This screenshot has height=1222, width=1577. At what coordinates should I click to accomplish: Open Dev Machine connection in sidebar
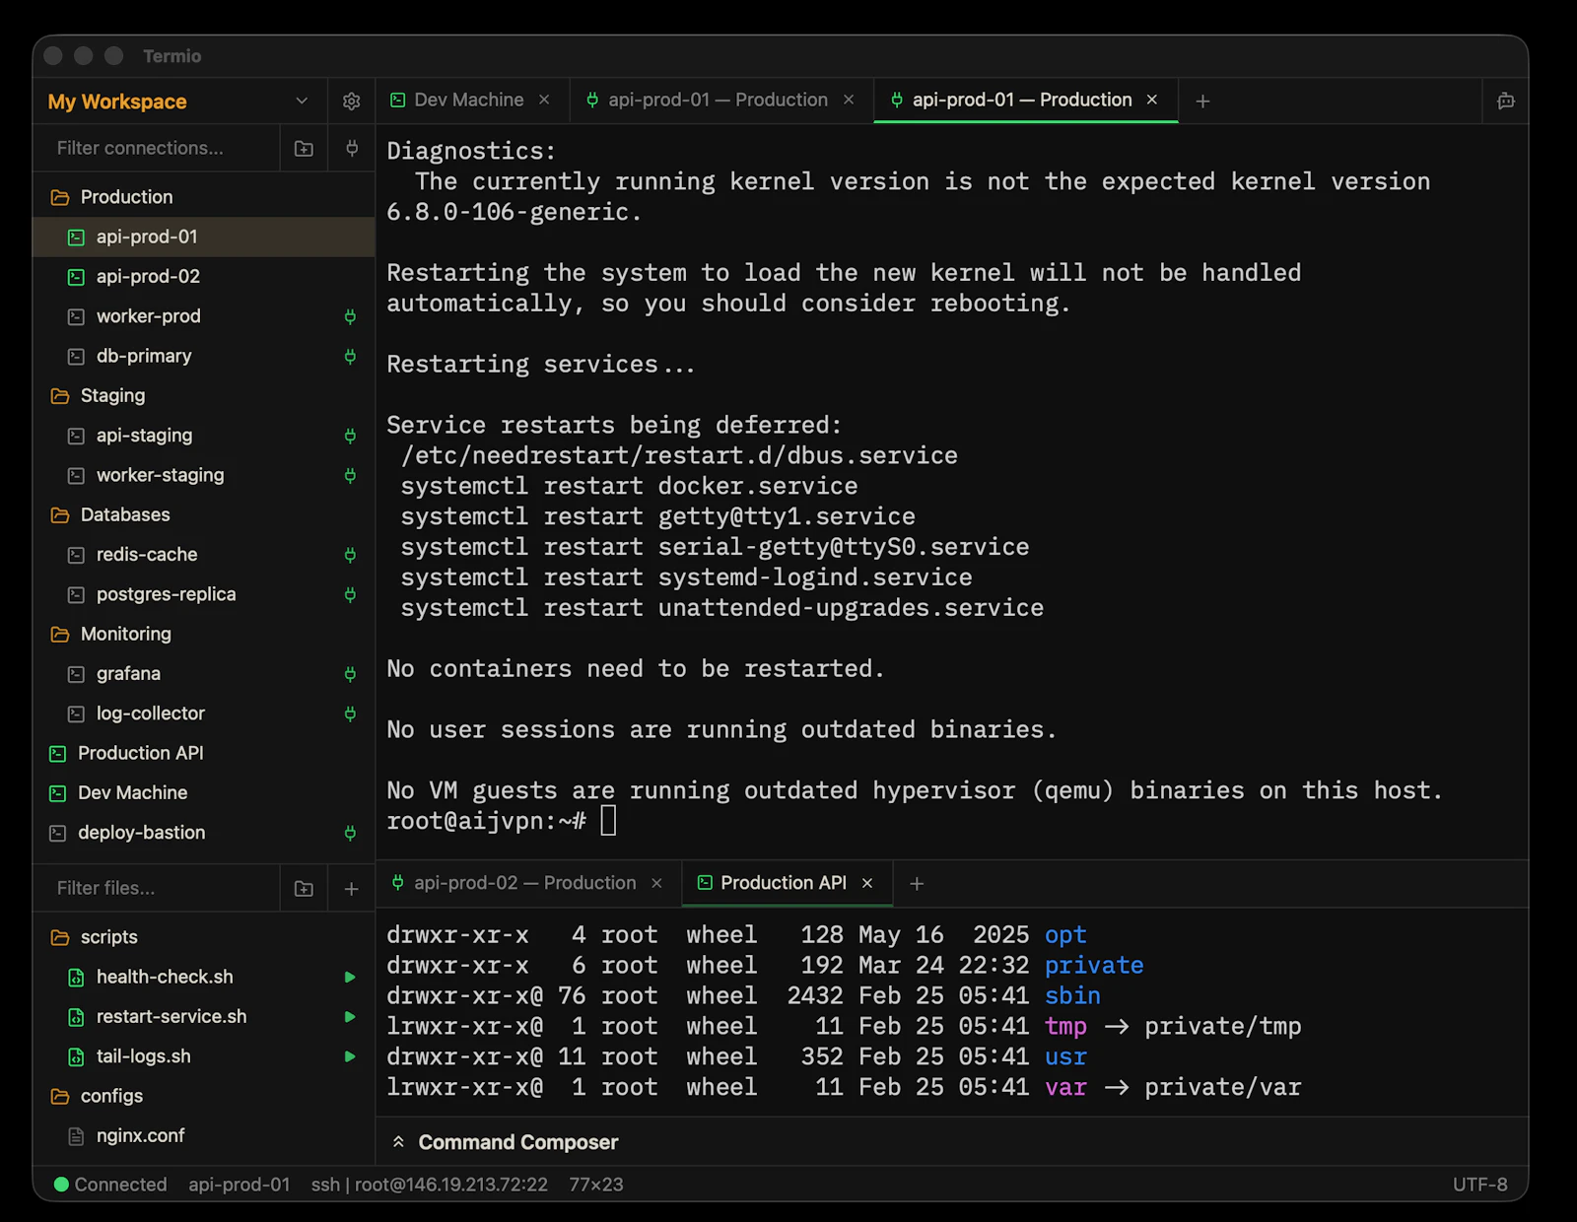tap(204, 793)
